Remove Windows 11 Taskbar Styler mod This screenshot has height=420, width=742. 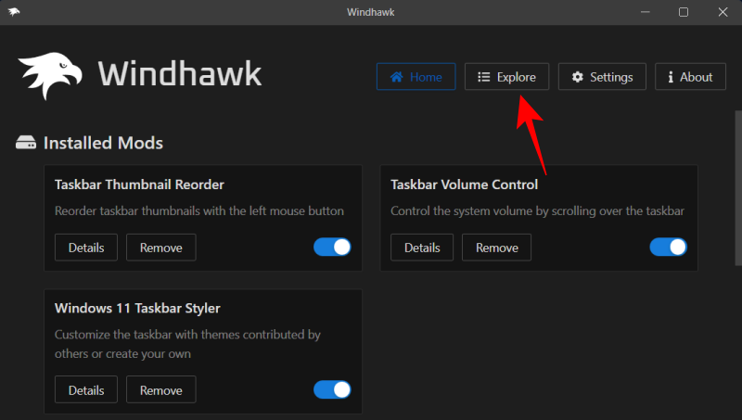(x=160, y=389)
